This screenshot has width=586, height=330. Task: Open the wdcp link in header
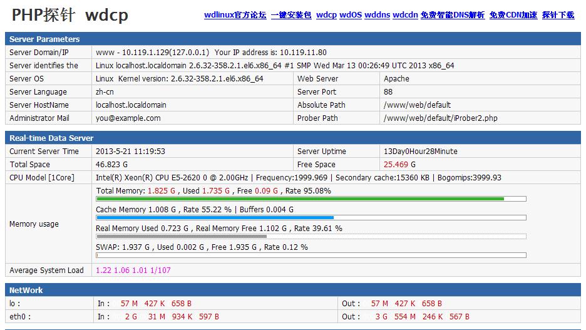(x=326, y=15)
